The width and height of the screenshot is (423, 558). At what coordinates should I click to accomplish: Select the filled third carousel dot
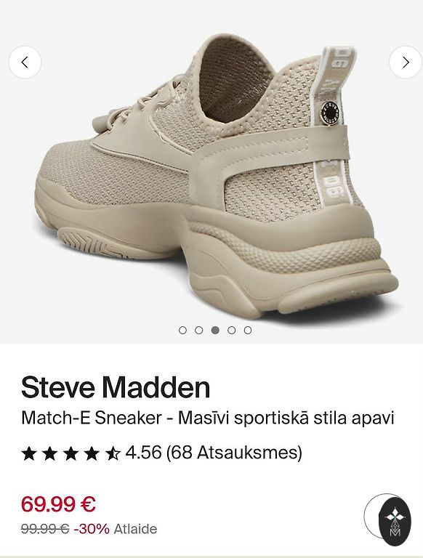[215, 331]
